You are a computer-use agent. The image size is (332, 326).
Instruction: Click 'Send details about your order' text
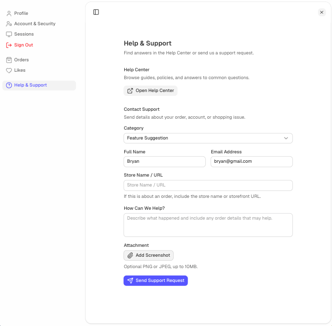point(185,117)
